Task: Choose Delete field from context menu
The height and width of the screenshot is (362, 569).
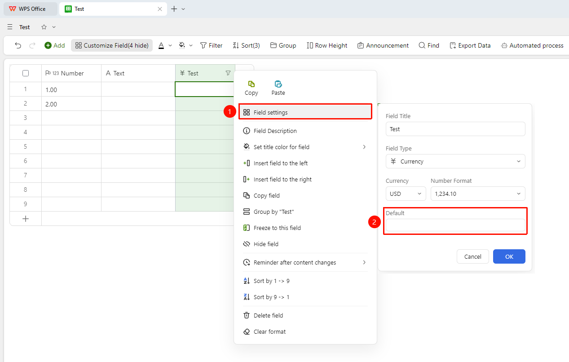Action: (x=305, y=315)
